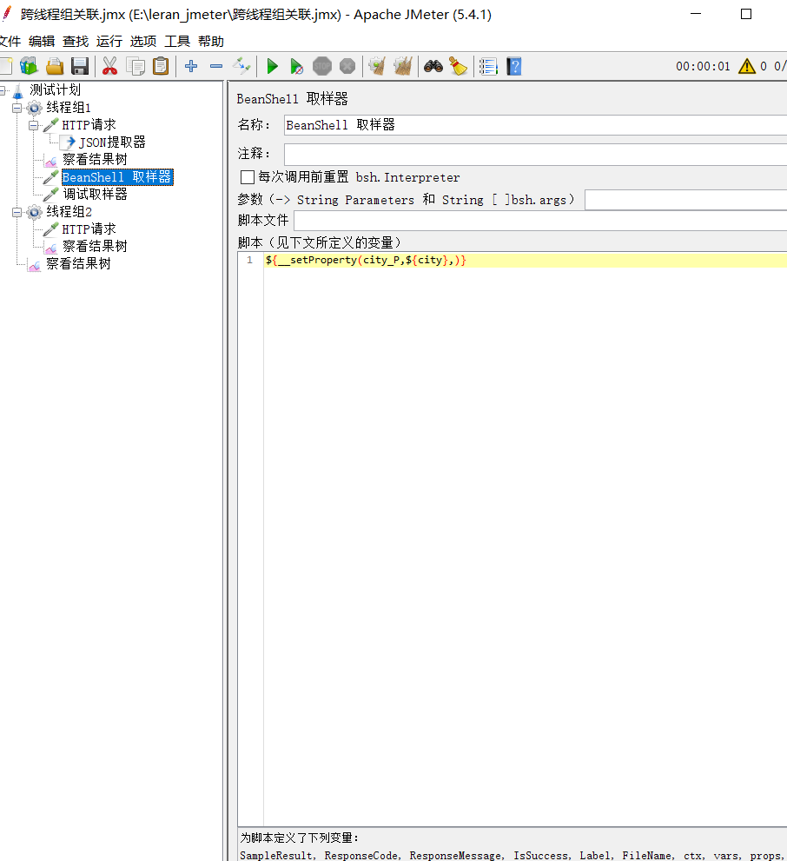Select 调试取样器 tree item
This screenshot has height=861, width=787.
click(95, 195)
